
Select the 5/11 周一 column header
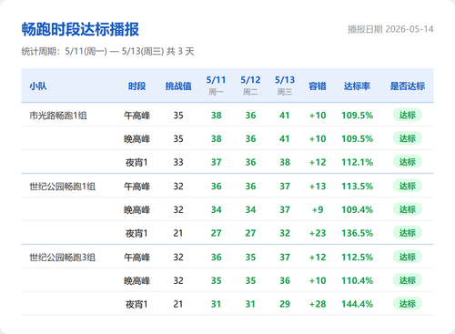tap(216, 86)
